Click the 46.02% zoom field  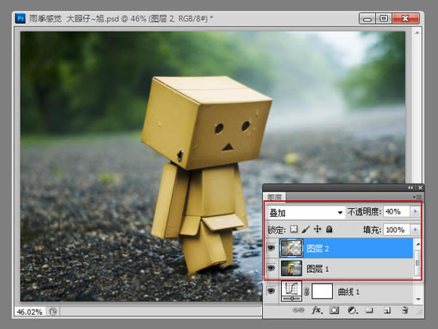tap(29, 312)
